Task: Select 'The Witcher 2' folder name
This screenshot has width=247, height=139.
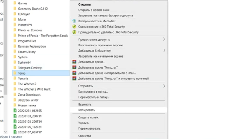Action: pyautogui.click(x=27, y=84)
